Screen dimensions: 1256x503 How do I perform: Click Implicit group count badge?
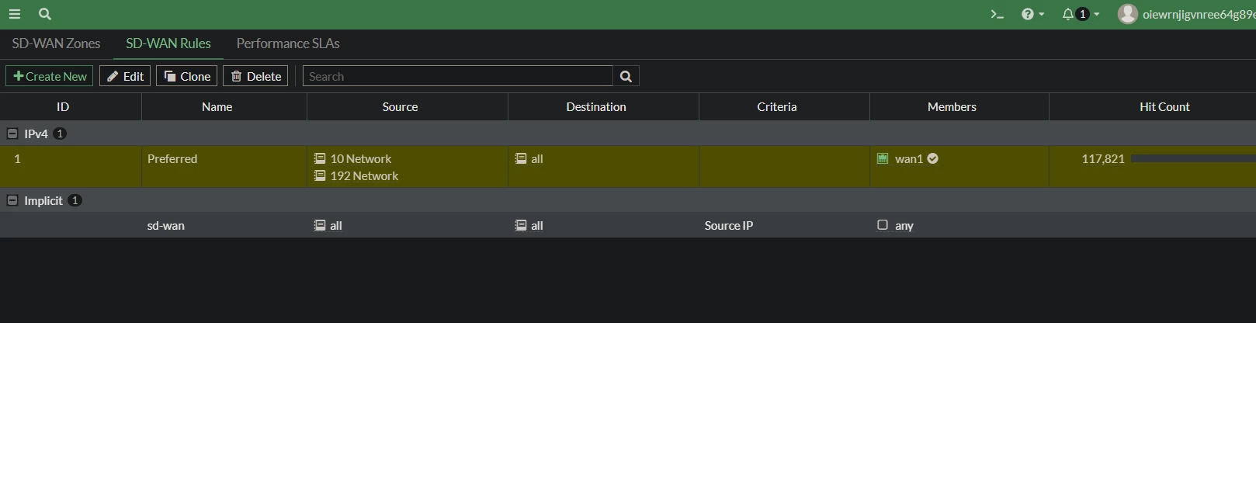tap(75, 200)
